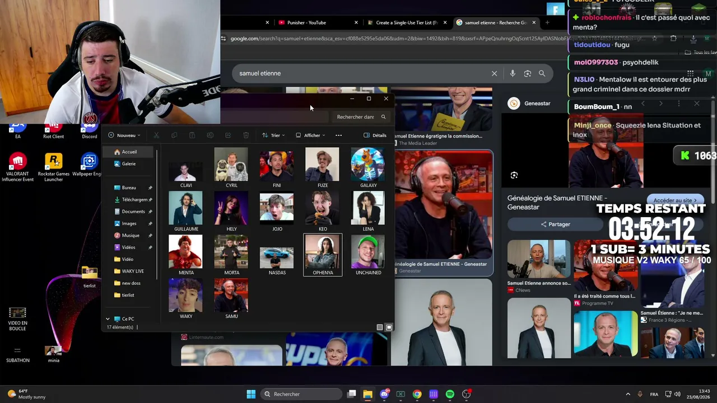Select the NASDAS image file
717x403 pixels.
[x=277, y=255]
